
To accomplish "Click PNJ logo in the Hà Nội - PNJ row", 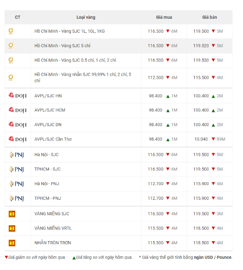I will (16, 184).
